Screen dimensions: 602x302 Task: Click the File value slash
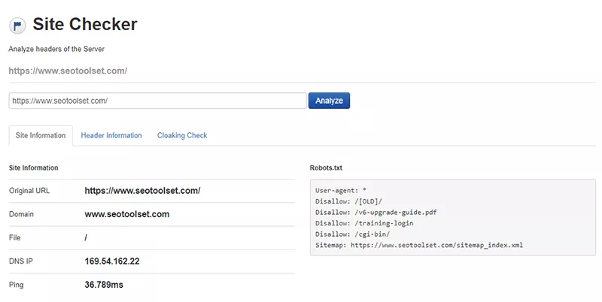[86, 237]
